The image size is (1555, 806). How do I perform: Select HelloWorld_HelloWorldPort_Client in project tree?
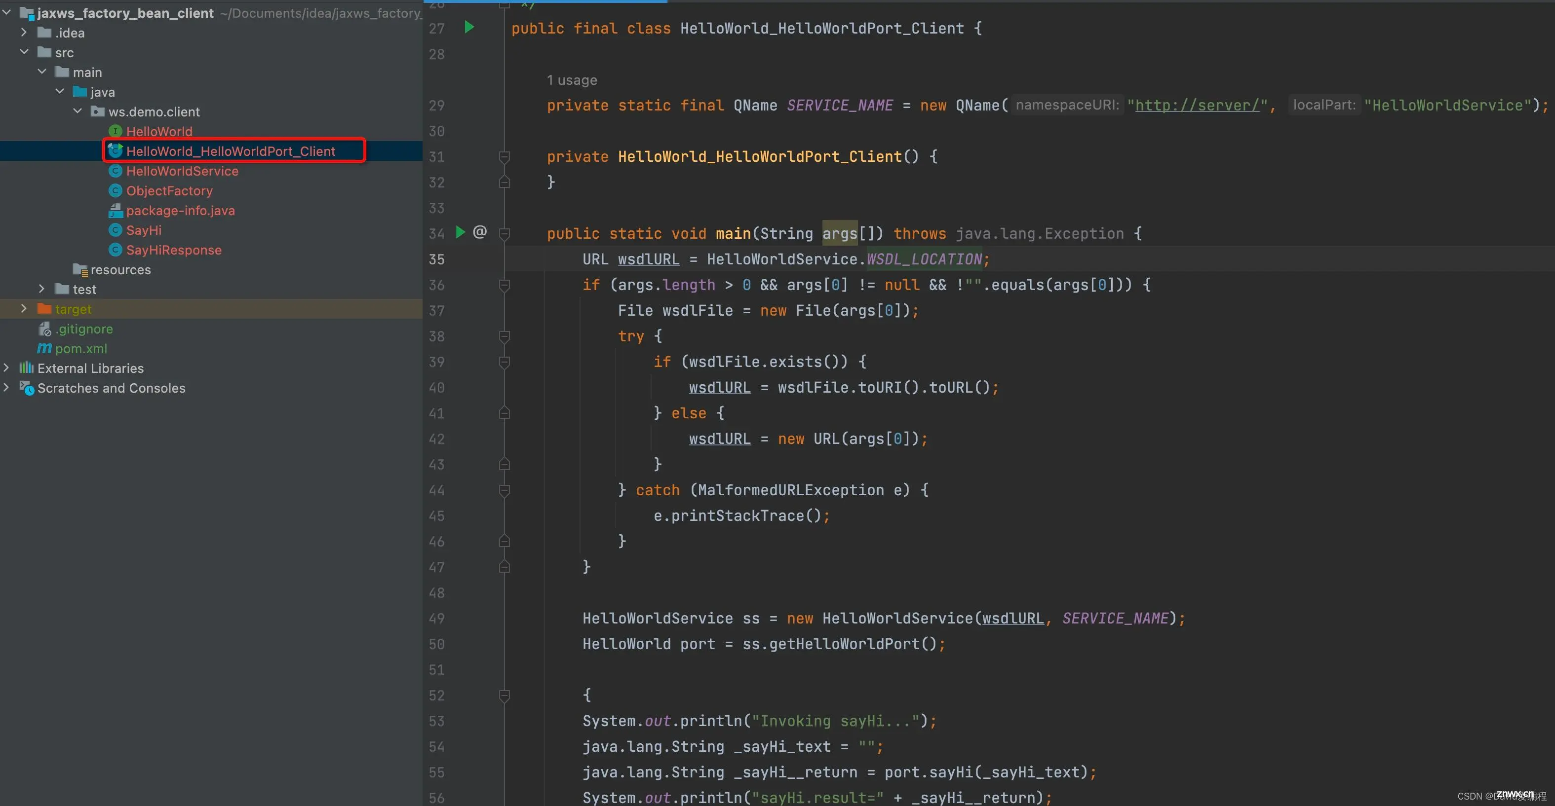(231, 151)
